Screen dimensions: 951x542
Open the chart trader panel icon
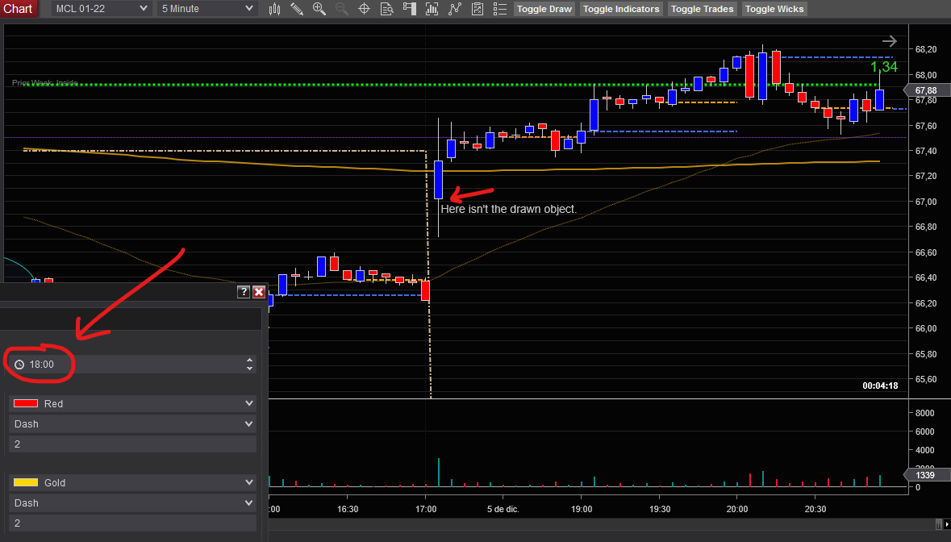pos(410,9)
